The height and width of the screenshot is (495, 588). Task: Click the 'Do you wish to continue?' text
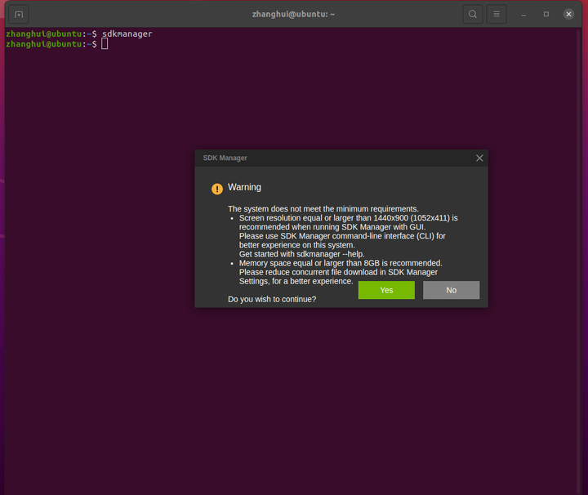[x=272, y=299]
